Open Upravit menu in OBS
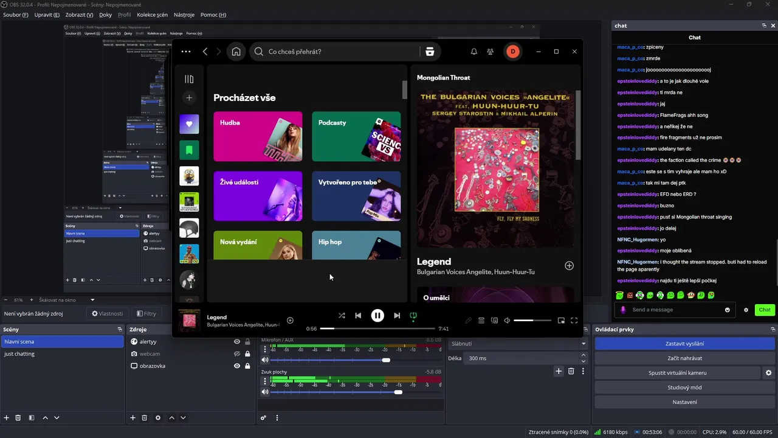Image resolution: width=778 pixels, height=438 pixels. pos(47,15)
